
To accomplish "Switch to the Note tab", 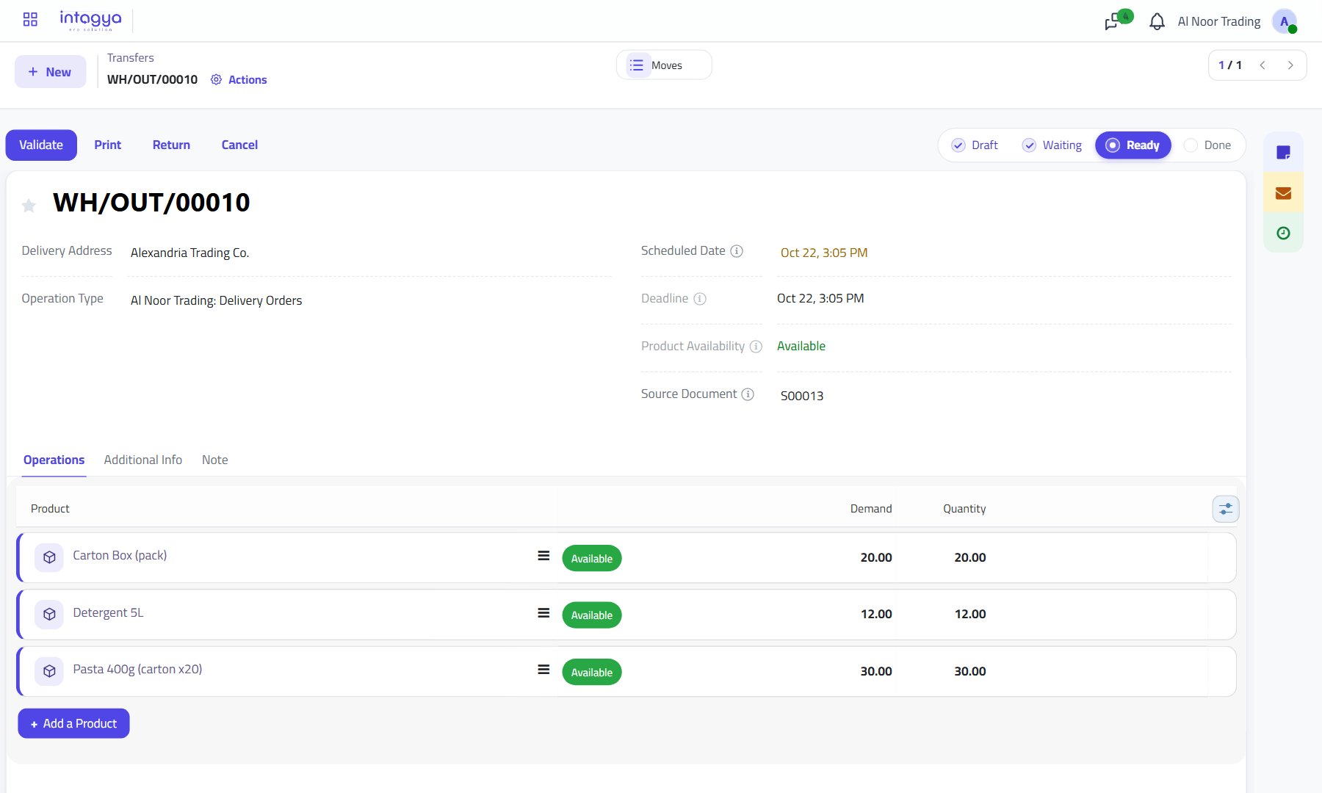I will pos(215,460).
